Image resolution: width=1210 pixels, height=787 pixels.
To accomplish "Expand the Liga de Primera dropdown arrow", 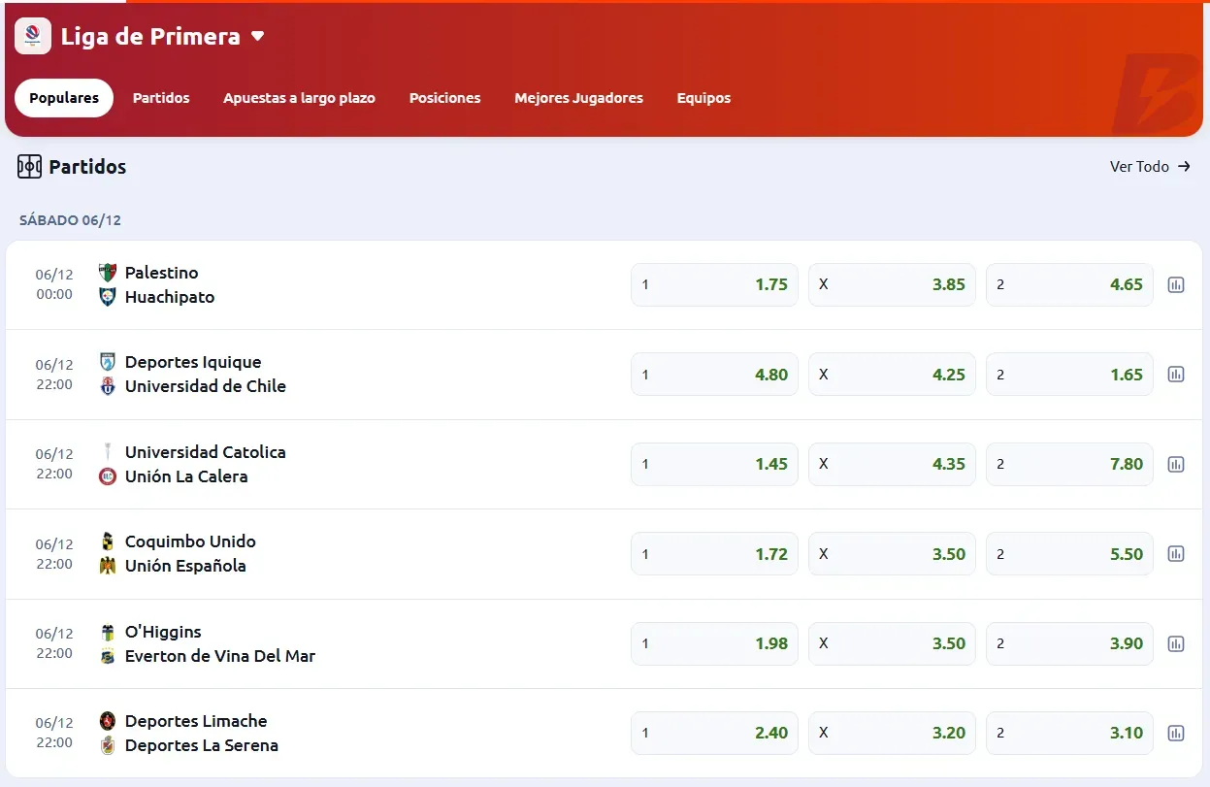I will tap(257, 37).
